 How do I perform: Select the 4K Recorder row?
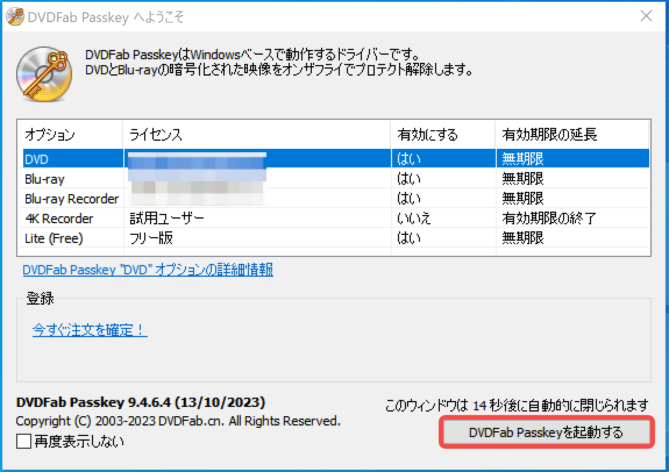[x=336, y=218]
